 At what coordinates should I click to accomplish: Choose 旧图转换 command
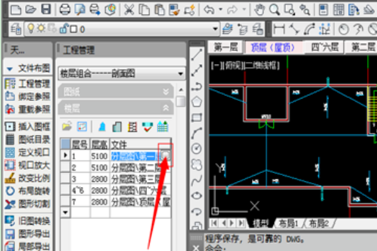point(28,221)
